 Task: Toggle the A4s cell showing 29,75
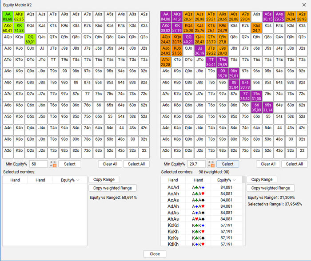(x=279, y=17)
